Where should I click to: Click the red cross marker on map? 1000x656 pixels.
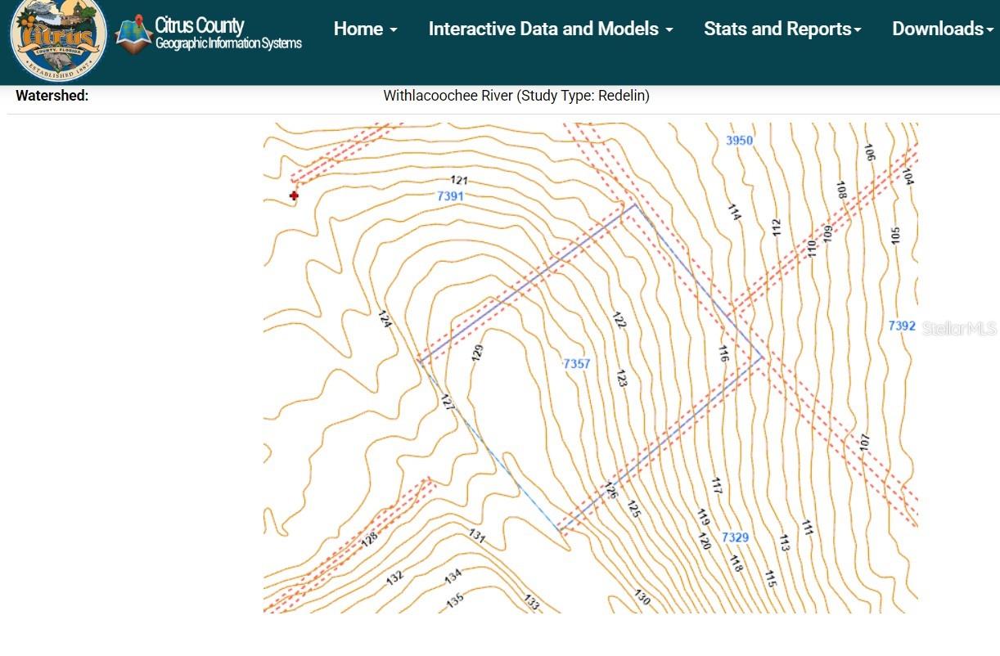pos(295,195)
